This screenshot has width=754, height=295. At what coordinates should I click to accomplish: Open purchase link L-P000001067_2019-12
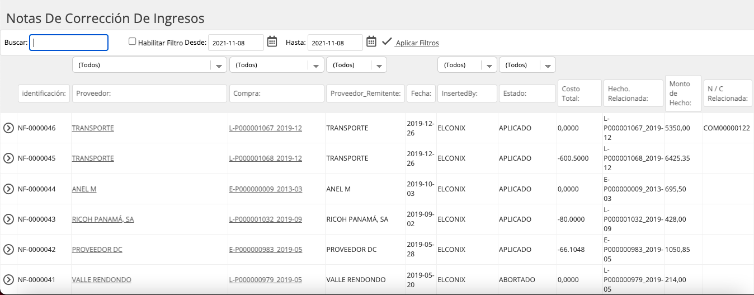(x=266, y=128)
